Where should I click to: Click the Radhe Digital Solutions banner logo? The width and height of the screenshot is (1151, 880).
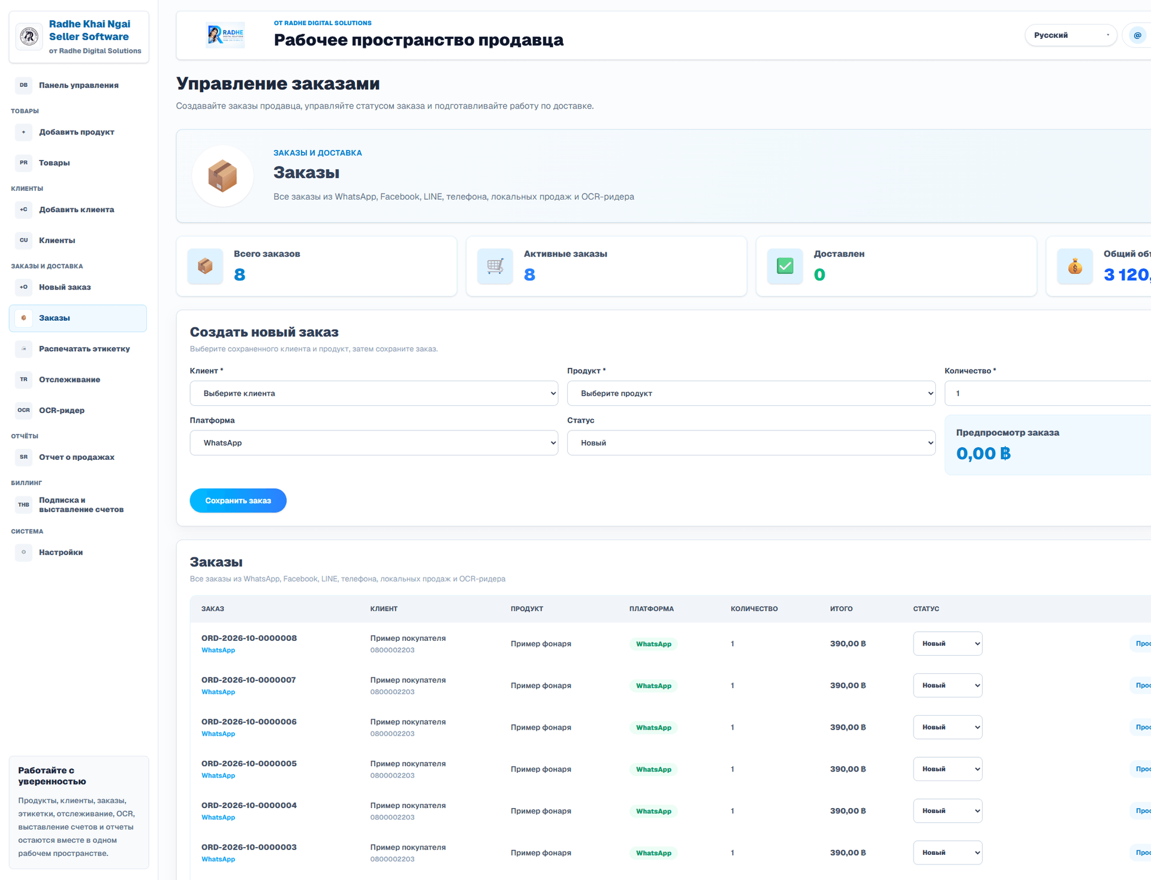click(225, 35)
